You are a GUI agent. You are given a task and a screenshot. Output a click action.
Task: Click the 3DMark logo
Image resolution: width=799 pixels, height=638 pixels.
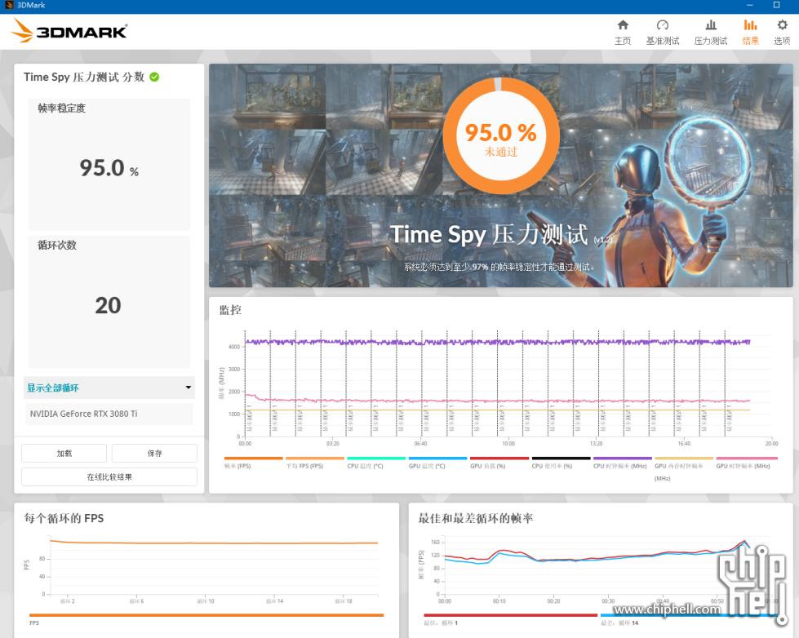tap(69, 31)
